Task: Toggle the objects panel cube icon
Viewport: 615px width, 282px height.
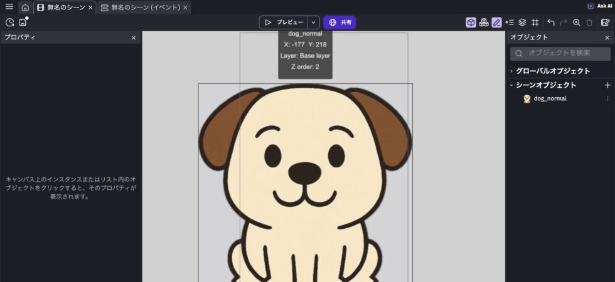Action: pos(471,23)
